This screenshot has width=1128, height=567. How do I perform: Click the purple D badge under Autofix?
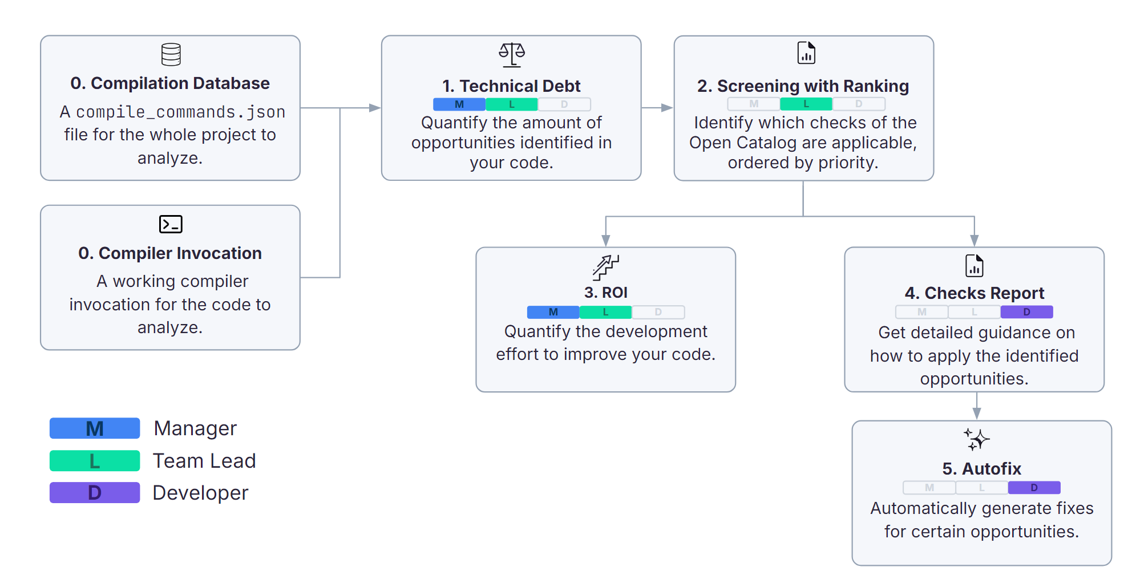click(1034, 488)
